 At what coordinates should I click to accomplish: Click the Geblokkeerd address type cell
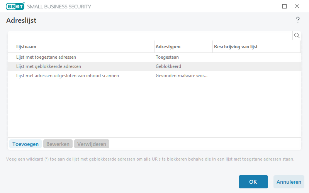pyautogui.click(x=168, y=66)
